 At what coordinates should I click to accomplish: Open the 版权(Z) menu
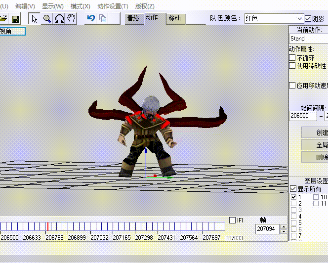click(145, 6)
